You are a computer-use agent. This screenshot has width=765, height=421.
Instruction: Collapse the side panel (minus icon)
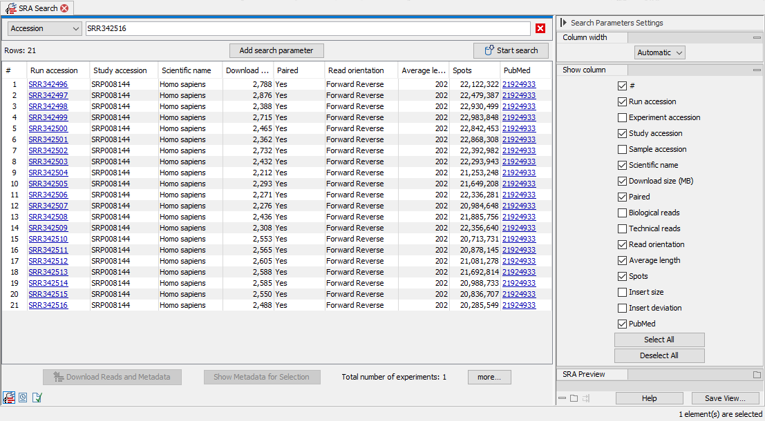(562, 398)
